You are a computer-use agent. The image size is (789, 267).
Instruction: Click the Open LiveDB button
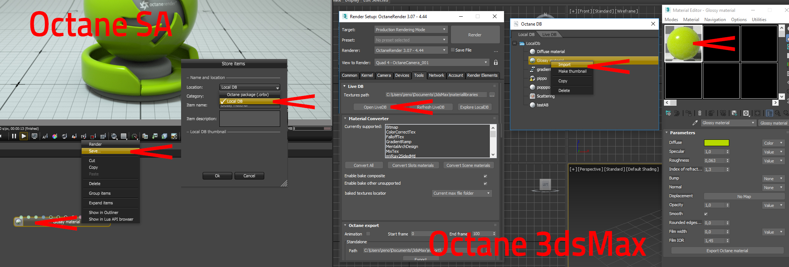click(x=375, y=107)
